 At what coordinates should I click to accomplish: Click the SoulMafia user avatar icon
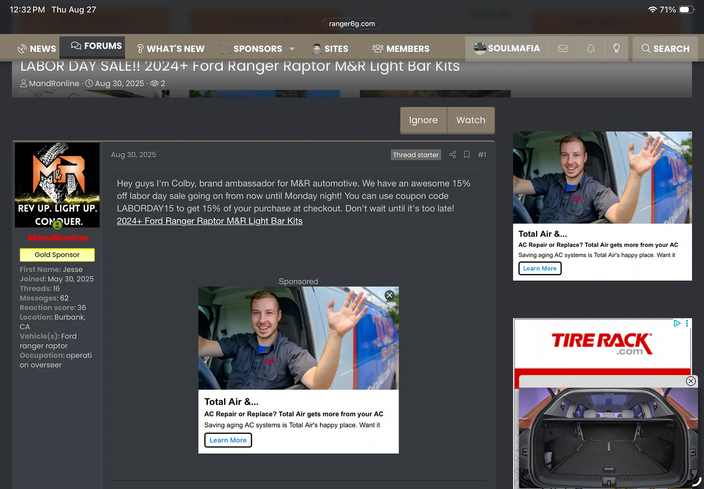(480, 48)
